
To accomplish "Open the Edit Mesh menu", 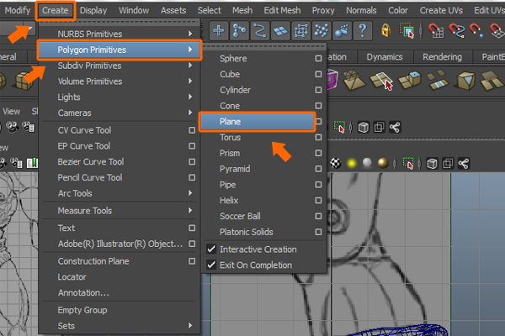I will coord(282,10).
